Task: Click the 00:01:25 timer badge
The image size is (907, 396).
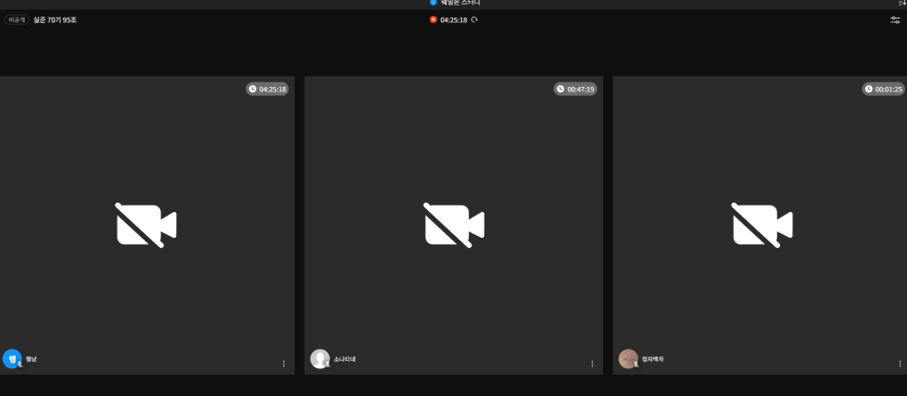Action: click(x=883, y=89)
